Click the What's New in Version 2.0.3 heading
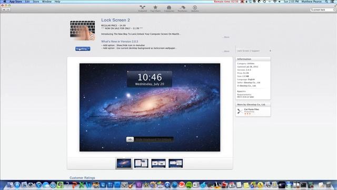This screenshot has height=190, width=337. click(120, 41)
